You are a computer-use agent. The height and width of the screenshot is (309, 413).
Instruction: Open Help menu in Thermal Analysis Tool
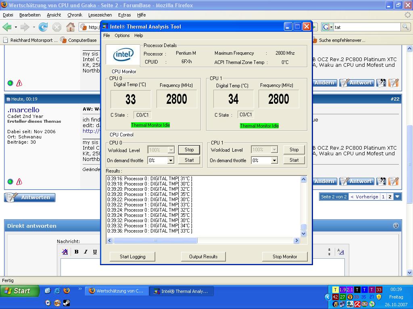pos(139,35)
